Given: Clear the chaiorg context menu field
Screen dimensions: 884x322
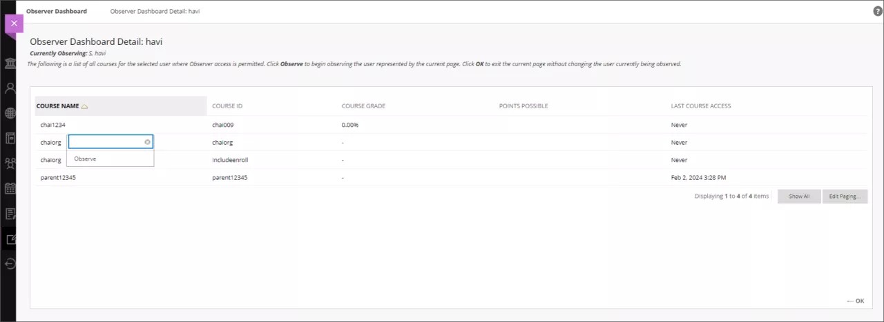Looking at the screenshot, I should click(147, 142).
